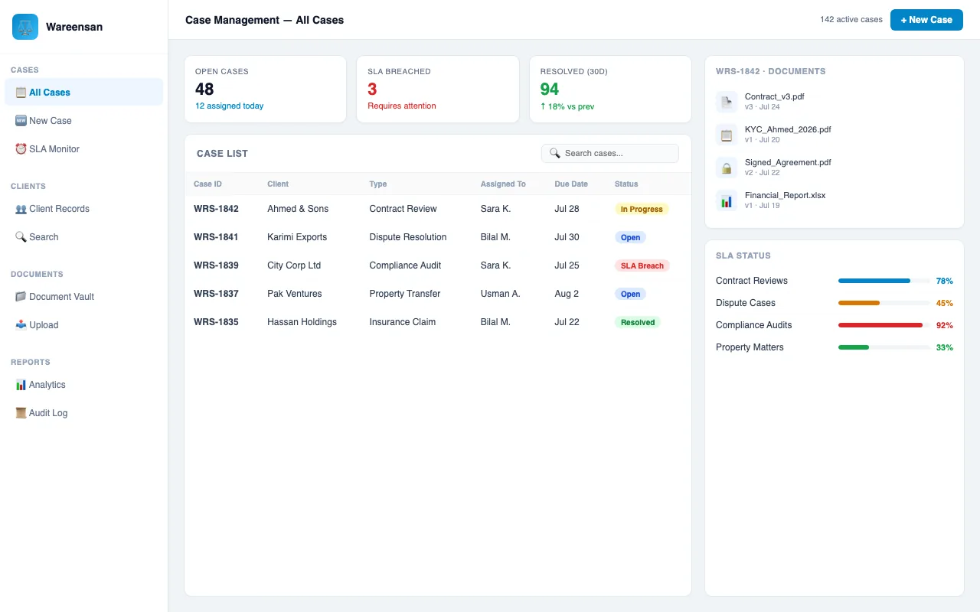This screenshot has width=980, height=612.
Task: Click the Signed_Agreement.pdf lock icon
Action: [727, 168]
